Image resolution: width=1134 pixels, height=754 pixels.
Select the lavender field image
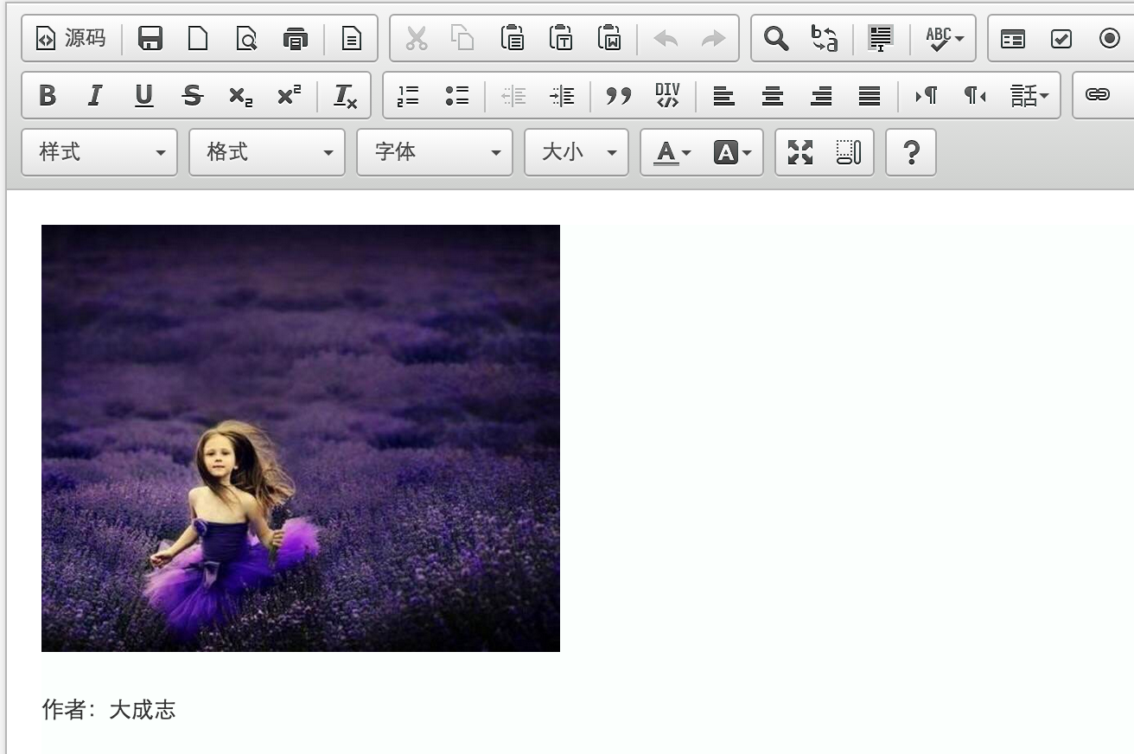point(301,438)
